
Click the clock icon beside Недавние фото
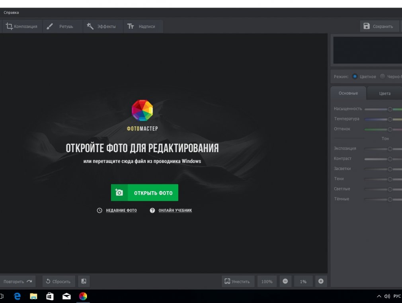(x=100, y=210)
